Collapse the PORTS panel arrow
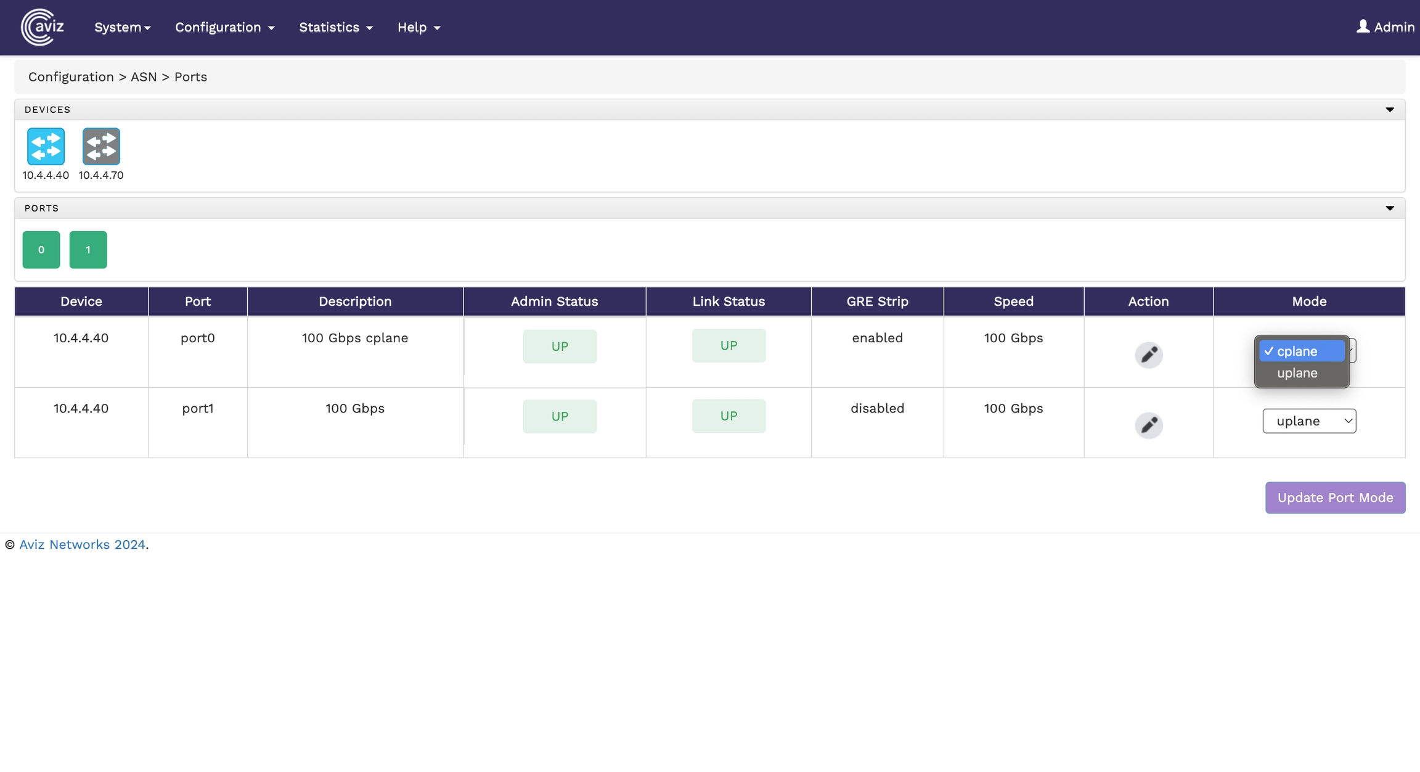The image size is (1420, 772). (1390, 208)
